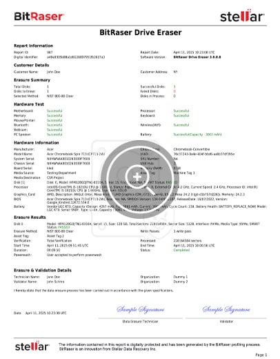Click the green 'Completed' status
The height and width of the screenshot is (359, 280).
(181, 250)
